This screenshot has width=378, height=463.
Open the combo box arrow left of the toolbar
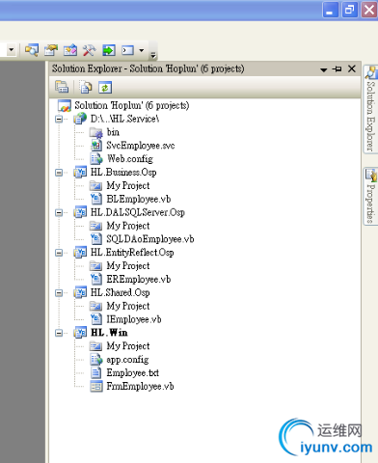(12, 50)
